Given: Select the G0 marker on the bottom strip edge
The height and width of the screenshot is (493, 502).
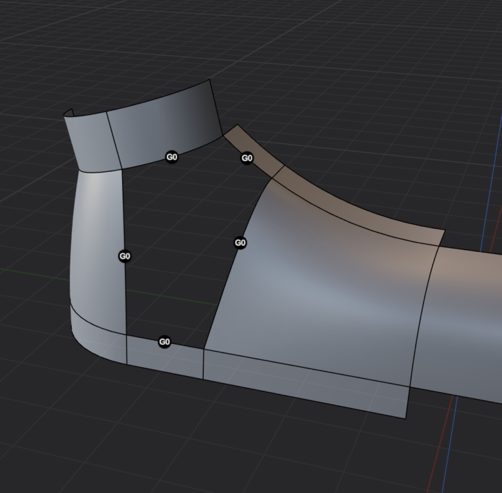Looking at the screenshot, I should pos(165,342).
